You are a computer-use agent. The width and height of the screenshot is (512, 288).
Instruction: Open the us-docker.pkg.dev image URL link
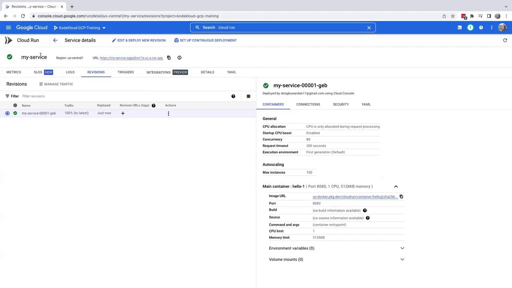point(355,197)
